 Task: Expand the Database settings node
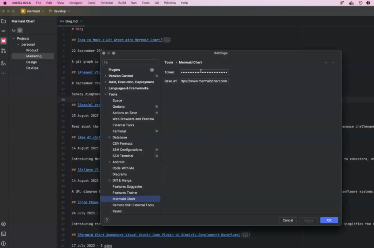(x=110, y=137)
